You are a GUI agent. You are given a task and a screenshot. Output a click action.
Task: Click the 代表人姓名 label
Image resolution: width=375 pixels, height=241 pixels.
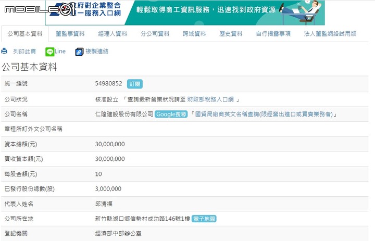click(x=19, y=204)
